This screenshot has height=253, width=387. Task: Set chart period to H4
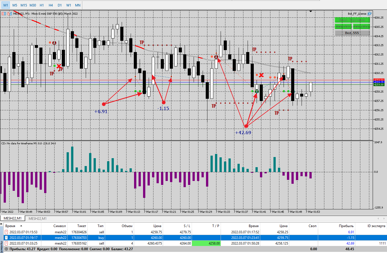pos(51,5)
